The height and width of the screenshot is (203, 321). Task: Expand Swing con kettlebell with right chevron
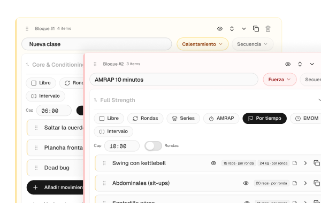tap(305, 163)
